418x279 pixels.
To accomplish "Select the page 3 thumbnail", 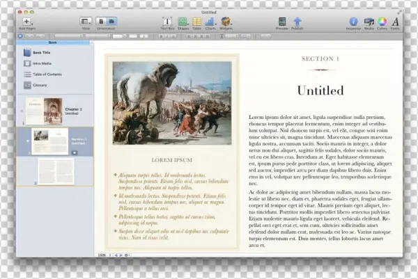I will (56, 171).
